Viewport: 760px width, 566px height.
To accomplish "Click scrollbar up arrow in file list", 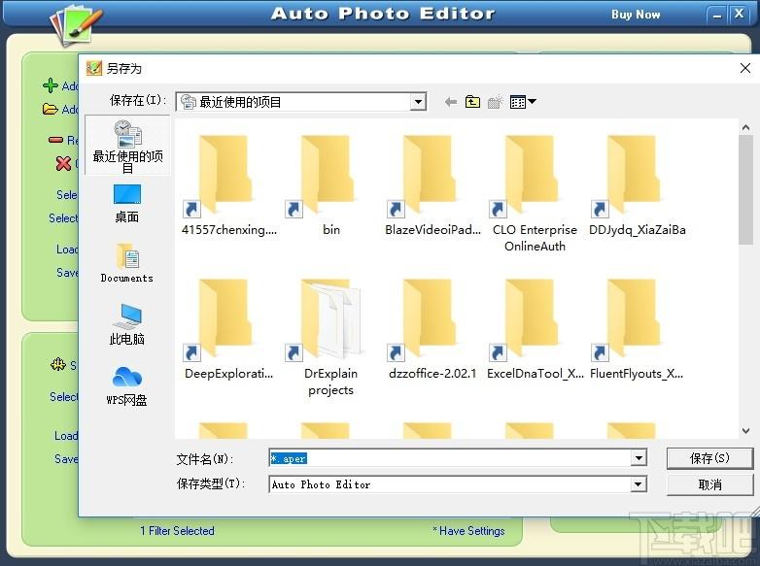I will pos(745,127).
